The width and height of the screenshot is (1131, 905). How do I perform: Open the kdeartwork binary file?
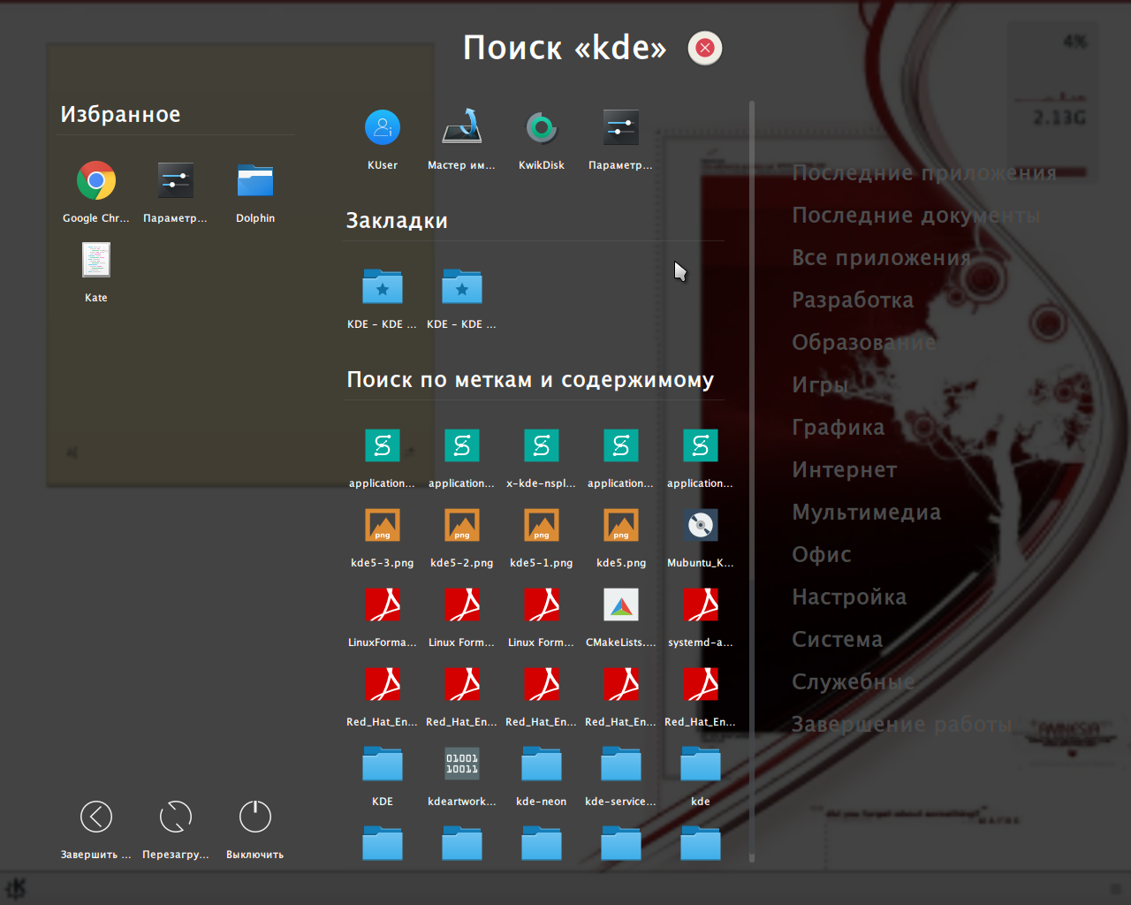[x=461, y=765]
